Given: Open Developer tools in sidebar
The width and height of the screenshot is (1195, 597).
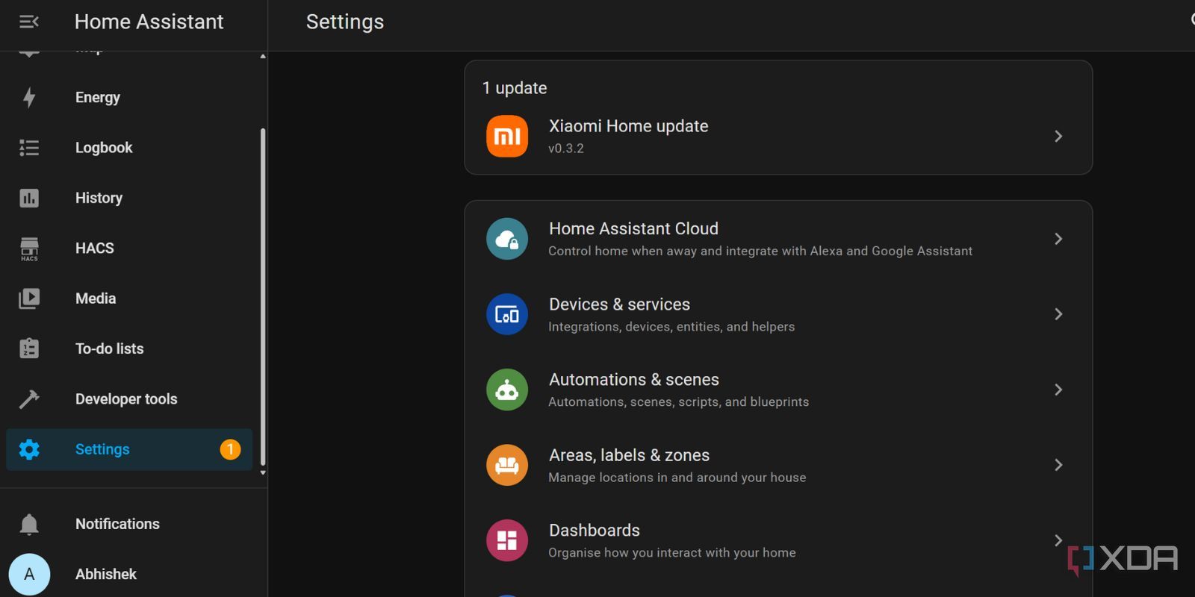Looking at the screenshot, I should click(x=126, y=399).
